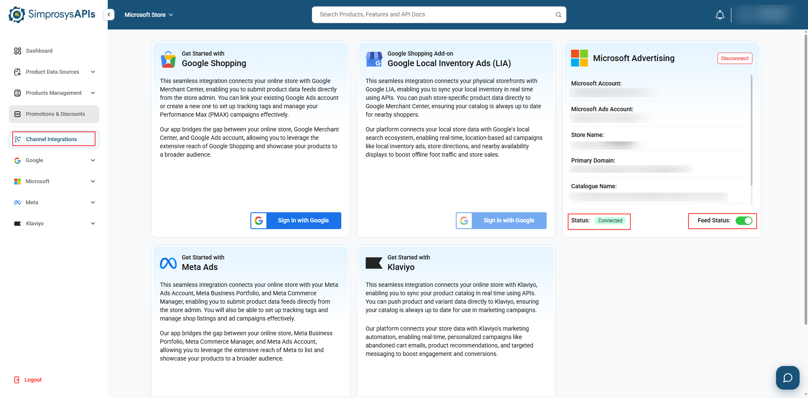Open the Meta sidebar menu

(54, 203)
